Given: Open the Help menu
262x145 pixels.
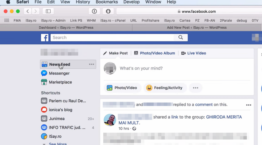Looking at the screenshot, I should 171,2.
